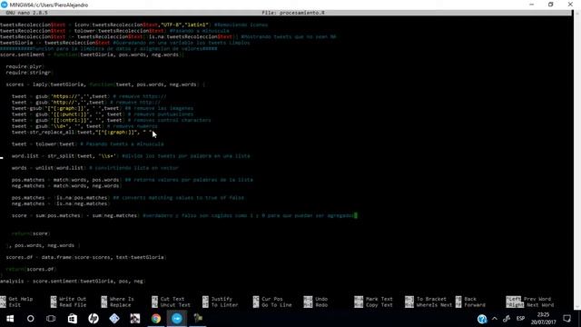The height and width of the screenshot is (327, 581).
Task: Click the 'Exit' shortcut label
Action: pyautogui.click(x=15, y=305)
